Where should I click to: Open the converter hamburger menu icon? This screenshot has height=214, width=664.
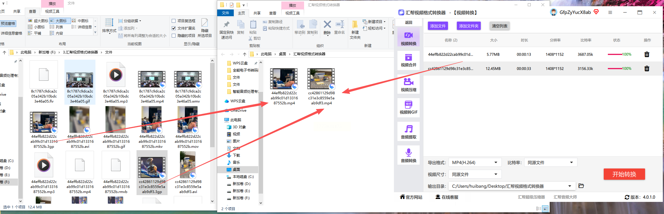(x=610, y=12)
